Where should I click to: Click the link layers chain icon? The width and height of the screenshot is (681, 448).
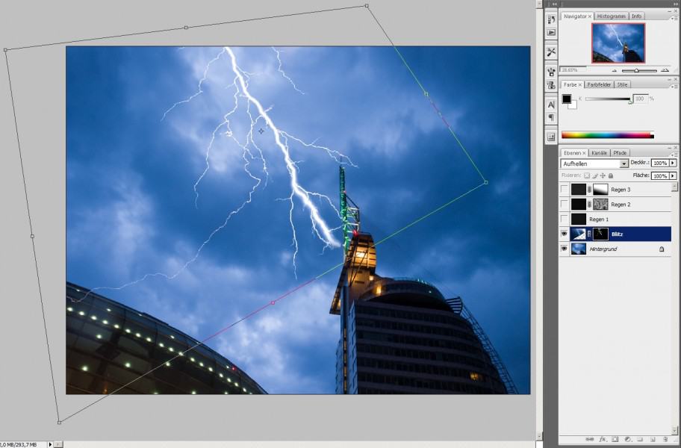tap(589, 440)
